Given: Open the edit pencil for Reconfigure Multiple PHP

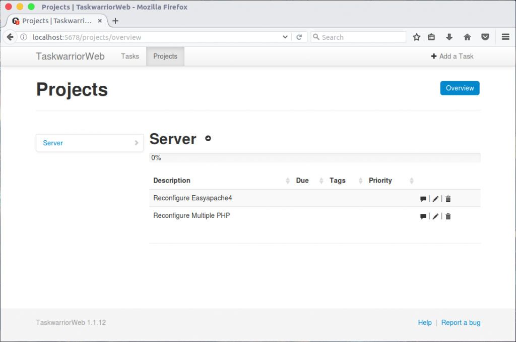Looking at the screenshot, I should click(435, 216).
